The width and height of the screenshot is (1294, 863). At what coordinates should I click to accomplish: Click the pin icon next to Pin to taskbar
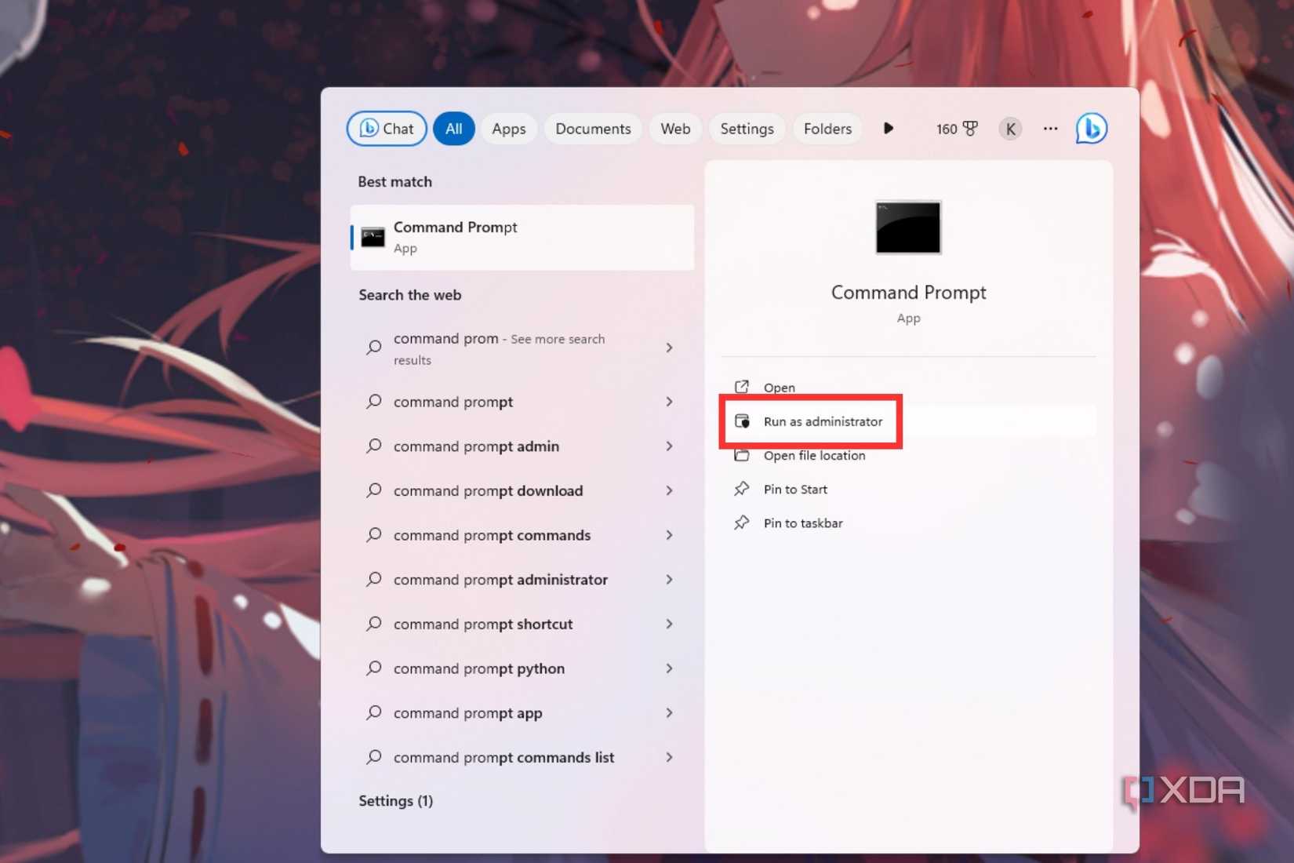point(742,523)
